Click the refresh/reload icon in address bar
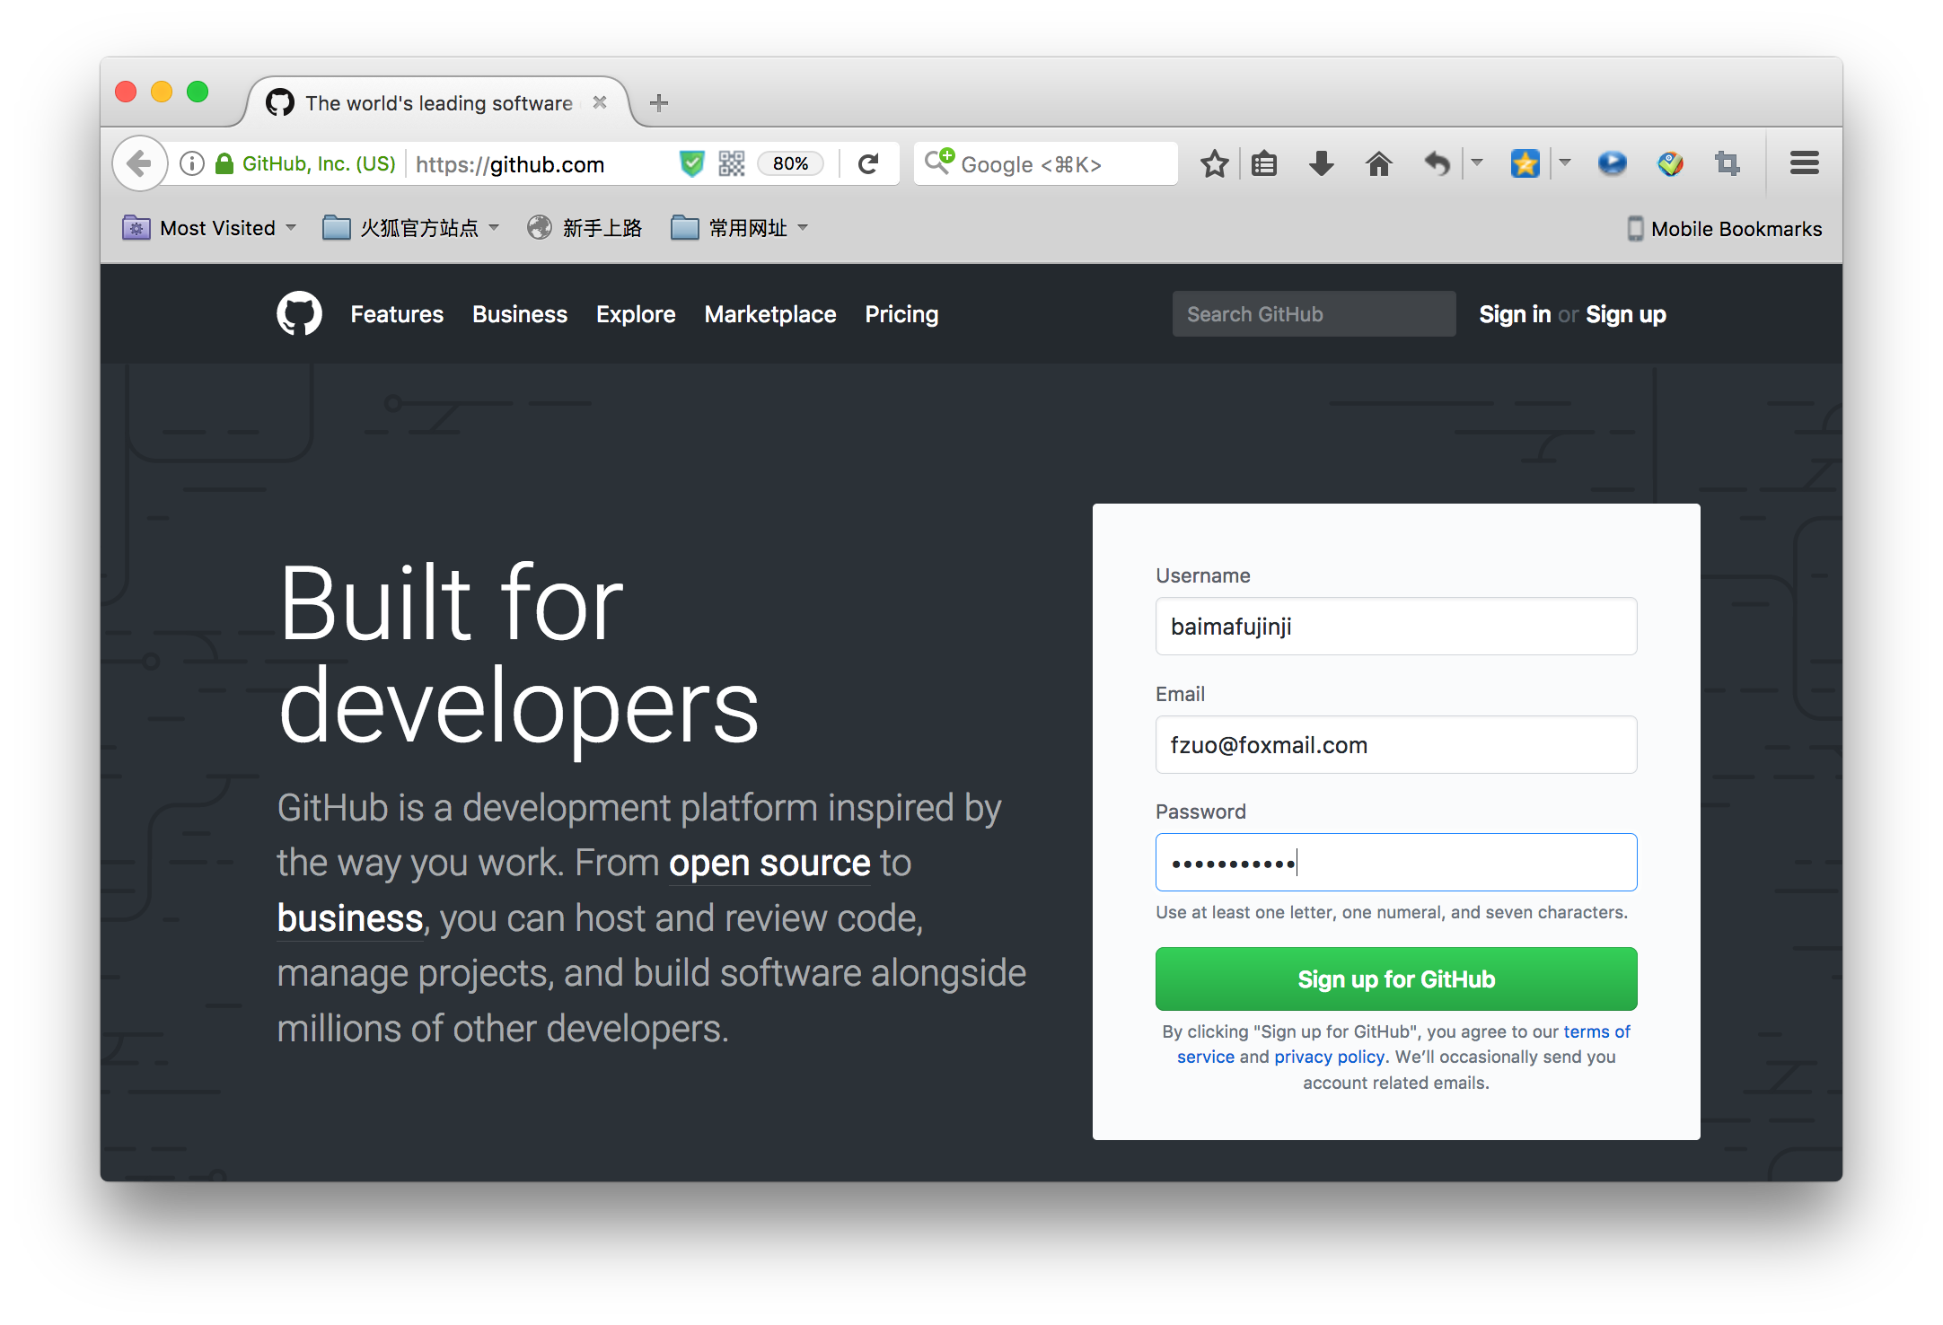 (866, 162)
